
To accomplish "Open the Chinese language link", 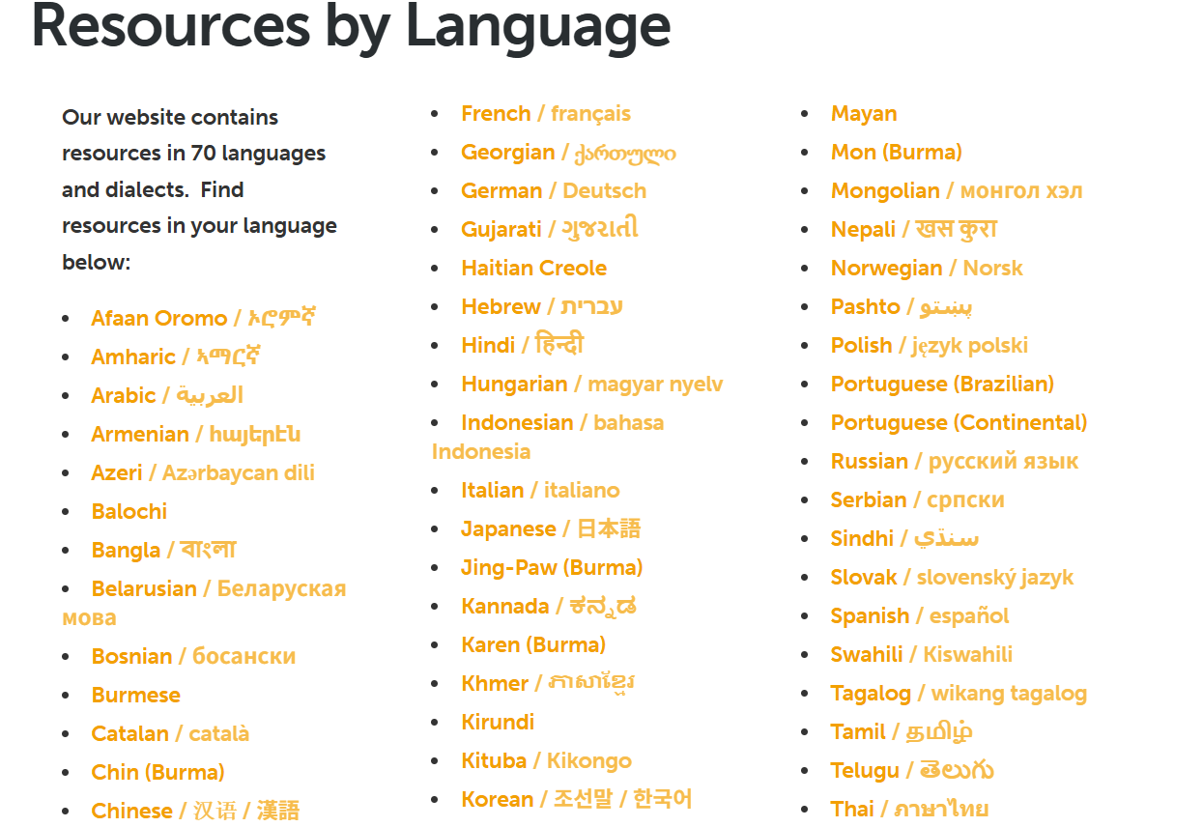I will click(x=195, y=811).
